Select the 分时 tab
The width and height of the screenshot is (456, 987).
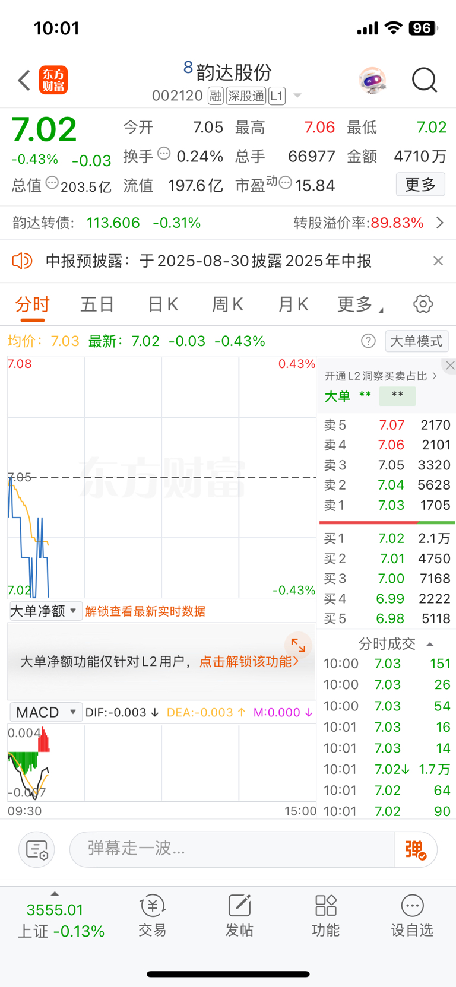click(33, 304)
